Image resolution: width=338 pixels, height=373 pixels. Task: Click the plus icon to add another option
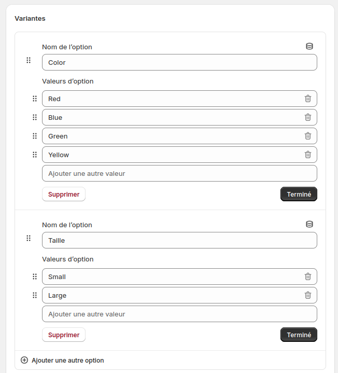click(x=24, y=360)
